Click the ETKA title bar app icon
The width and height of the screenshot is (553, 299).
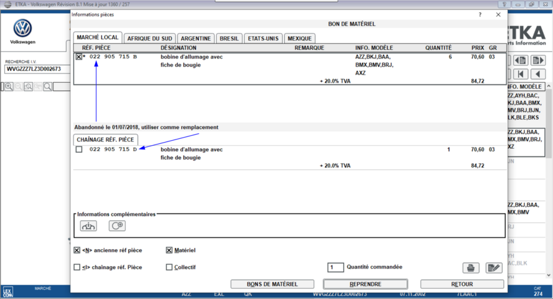(7, 4)
